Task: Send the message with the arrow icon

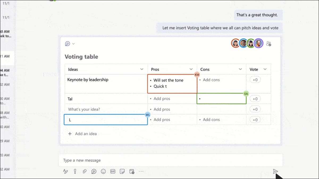Action: tap(275, 171)
